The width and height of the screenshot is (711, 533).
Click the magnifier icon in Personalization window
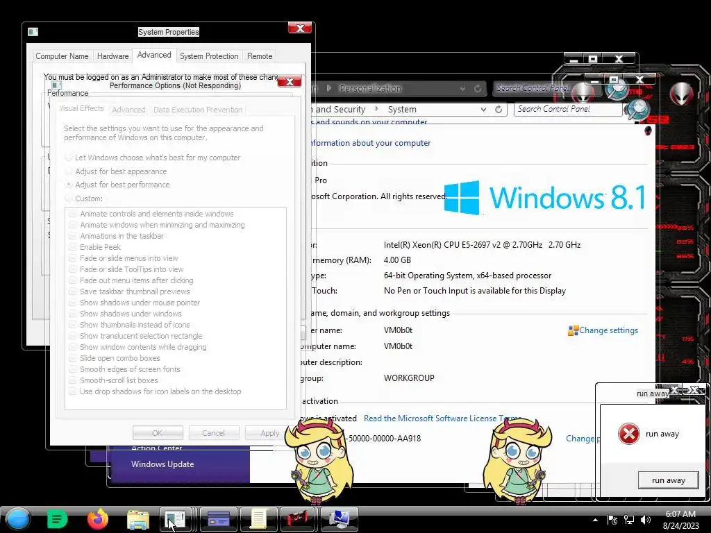(617, 90)
